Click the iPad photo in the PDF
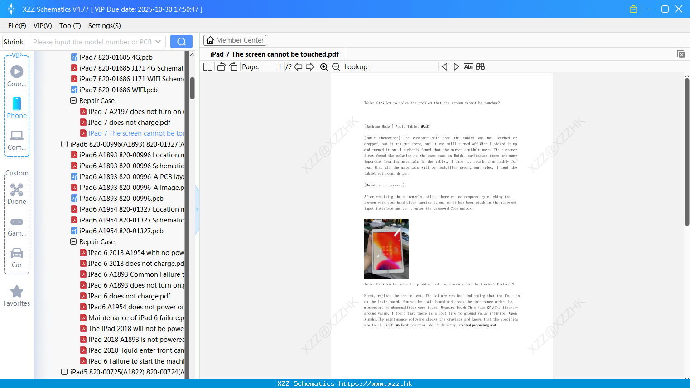The image size is (690, 388). (x=386, y=249)
